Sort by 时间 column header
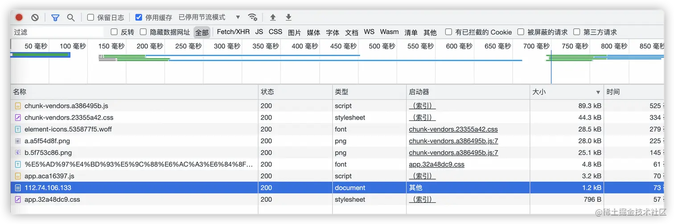The image size is (674, 224). pyautogui.click(x=634, y=92)
